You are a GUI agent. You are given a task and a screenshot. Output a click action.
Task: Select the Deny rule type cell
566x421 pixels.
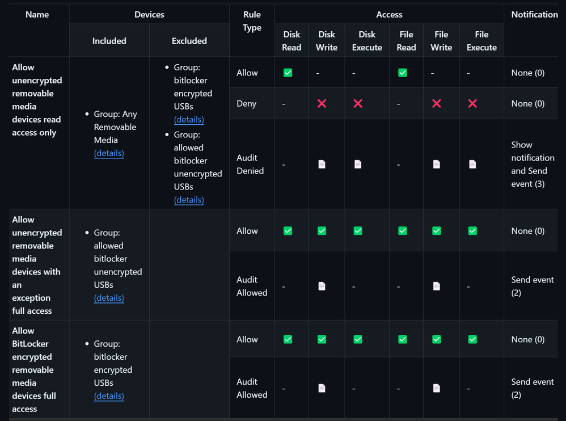pyautogui.click(x=252, y=103)
